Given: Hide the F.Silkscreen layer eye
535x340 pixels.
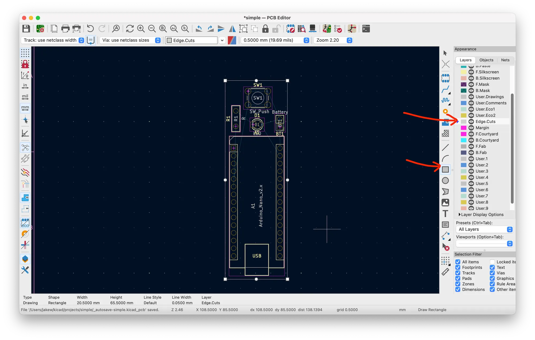Looking at the screenshot, I should (x=471, y=72).
